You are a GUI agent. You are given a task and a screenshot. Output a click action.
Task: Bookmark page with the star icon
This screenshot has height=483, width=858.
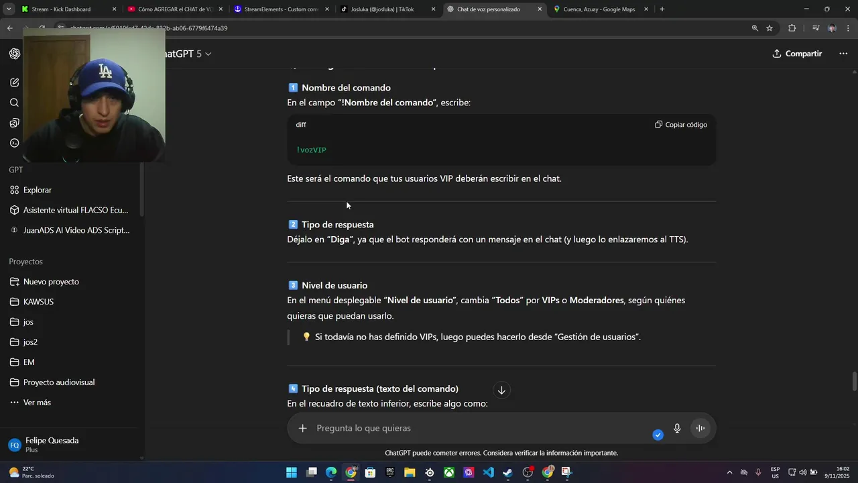tap(770, 28)
